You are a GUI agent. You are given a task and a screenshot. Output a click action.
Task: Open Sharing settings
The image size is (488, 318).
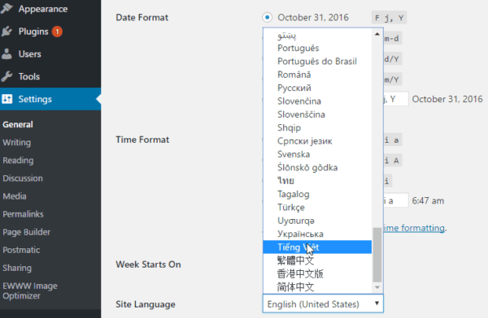17,268
